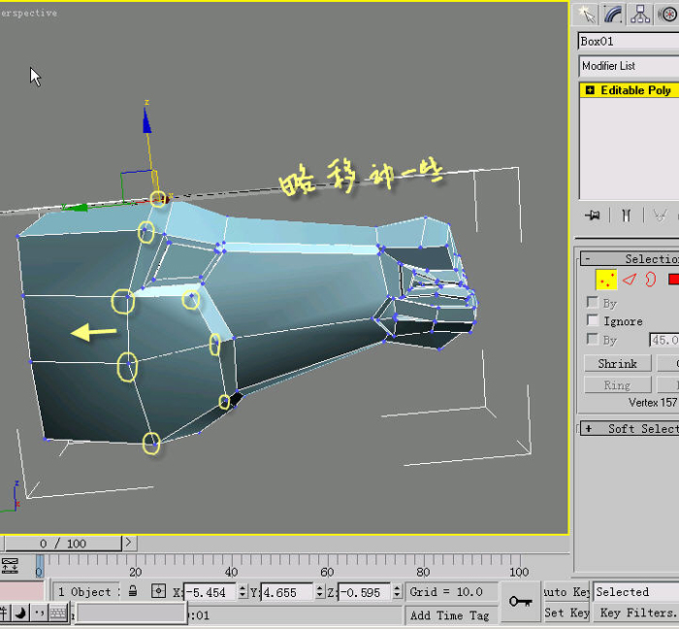Select the Vertex sub-object level icon
The width and height of the screenshot is (679, 629).
pyautogui.click(x=606, y=280)
